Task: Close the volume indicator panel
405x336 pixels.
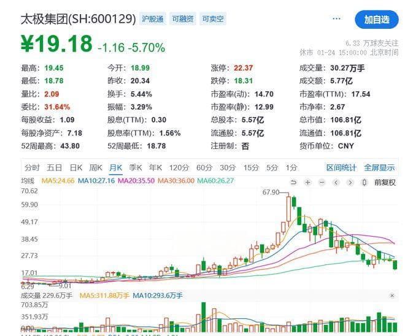Action: [392, 296]
